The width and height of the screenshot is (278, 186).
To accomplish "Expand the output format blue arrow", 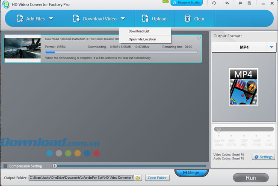I will pos(271,47).
